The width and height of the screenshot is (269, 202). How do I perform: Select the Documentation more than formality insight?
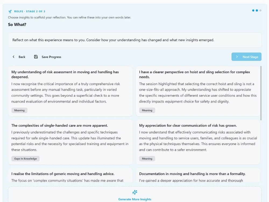[x=198, y=175]
